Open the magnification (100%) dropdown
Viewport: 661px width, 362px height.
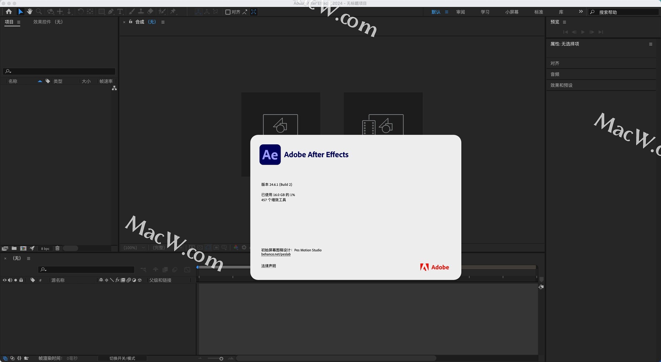134,248
